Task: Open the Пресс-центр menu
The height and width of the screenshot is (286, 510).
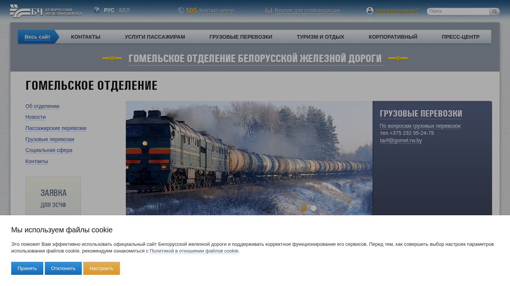Action: click(x=460, y=37)
